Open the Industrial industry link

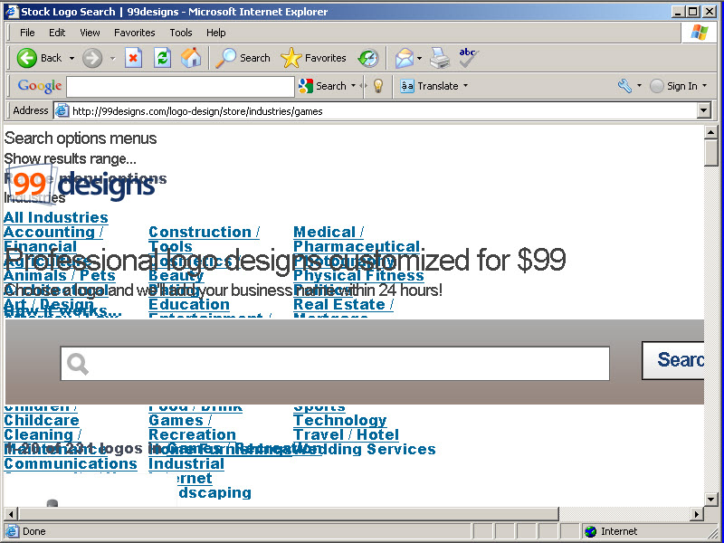click(186, 464)
